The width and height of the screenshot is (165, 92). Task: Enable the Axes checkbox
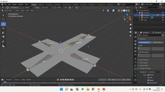(148, 77)
